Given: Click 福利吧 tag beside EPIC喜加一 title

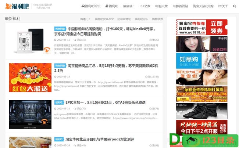Looking at the screenshot, I should pos(59,102).
